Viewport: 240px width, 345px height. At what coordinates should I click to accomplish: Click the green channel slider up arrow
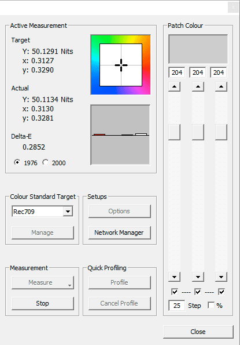[198, 87]
